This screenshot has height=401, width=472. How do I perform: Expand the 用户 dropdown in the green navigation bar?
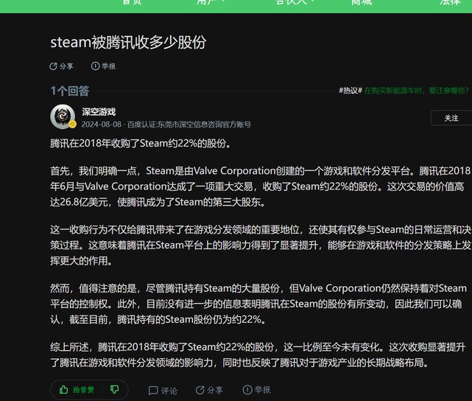click(x=208, y=2)
